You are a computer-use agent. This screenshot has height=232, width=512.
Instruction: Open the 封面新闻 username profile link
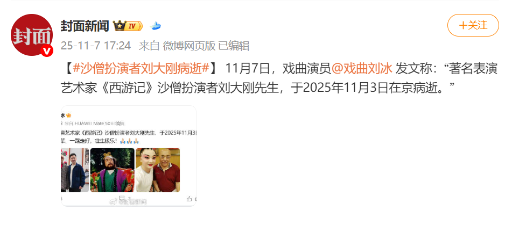tap(85, 26)
